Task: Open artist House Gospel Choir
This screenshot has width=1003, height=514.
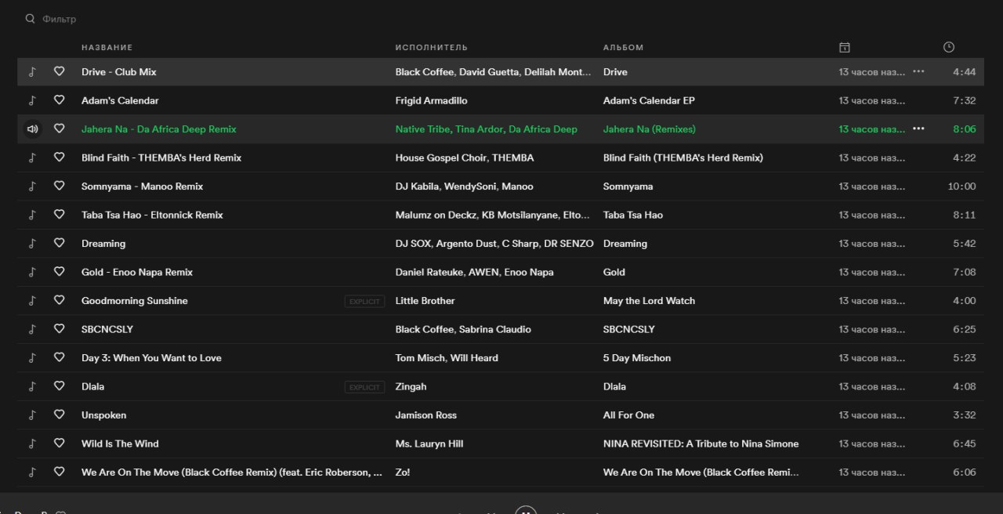Action: pos(440,157)
